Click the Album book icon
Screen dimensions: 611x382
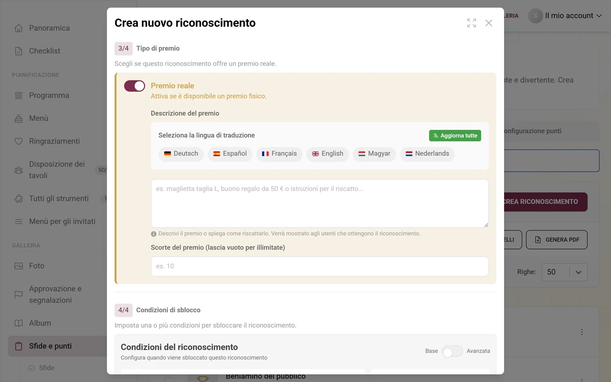(x=19, y=323)
